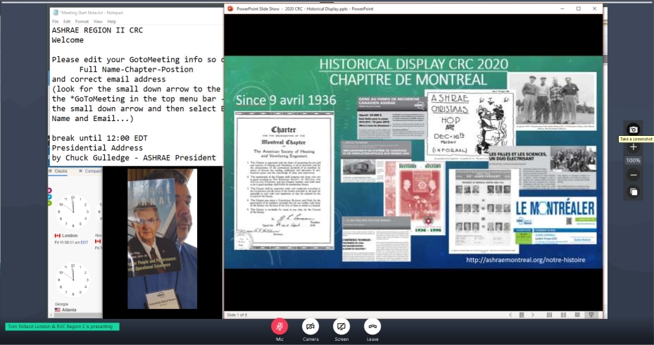This screenshot has width=654, height=345.
Task: Click the PowerPoint icon in the title bar
Action: (x=230, y=8)
